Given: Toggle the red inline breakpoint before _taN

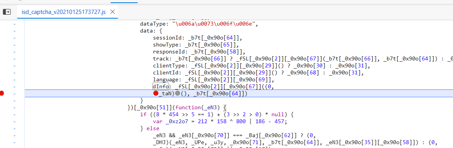Looking at the screenshot, I should (x=156, y=93).
